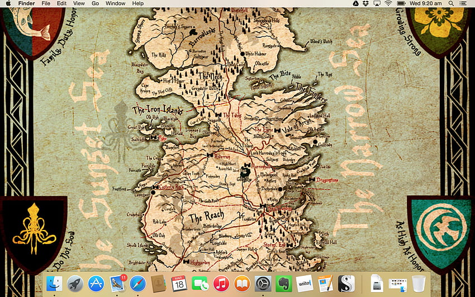Open Finder from the Dock
The height and width of the screenshot is (297, 475).
point(55,284)
